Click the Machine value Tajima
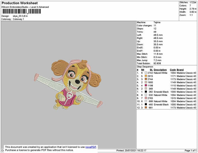The height and width of the screenshot is (153, 198). [x=157, y=22]
